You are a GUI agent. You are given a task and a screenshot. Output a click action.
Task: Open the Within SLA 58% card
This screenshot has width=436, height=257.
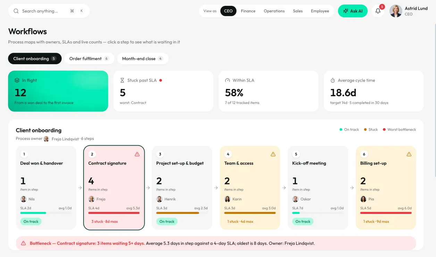pos(269,91)
